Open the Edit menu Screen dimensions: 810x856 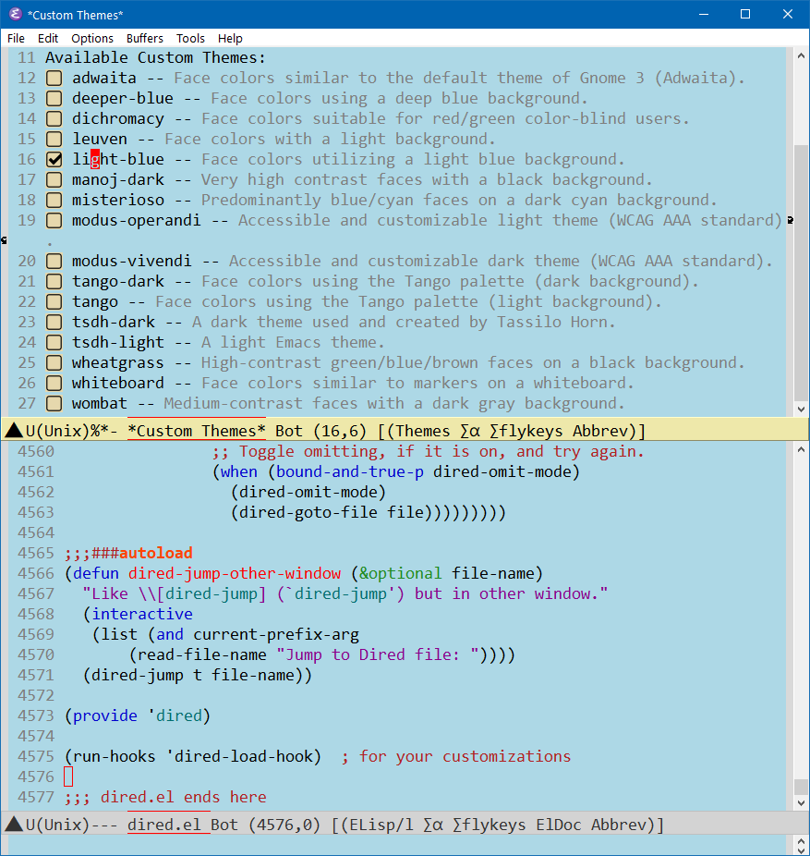pyautogui.click(x=48, y=38)
